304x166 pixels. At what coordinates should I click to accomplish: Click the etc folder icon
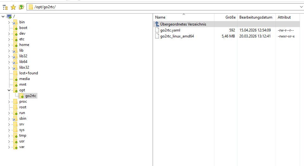[x=15, y=39]
